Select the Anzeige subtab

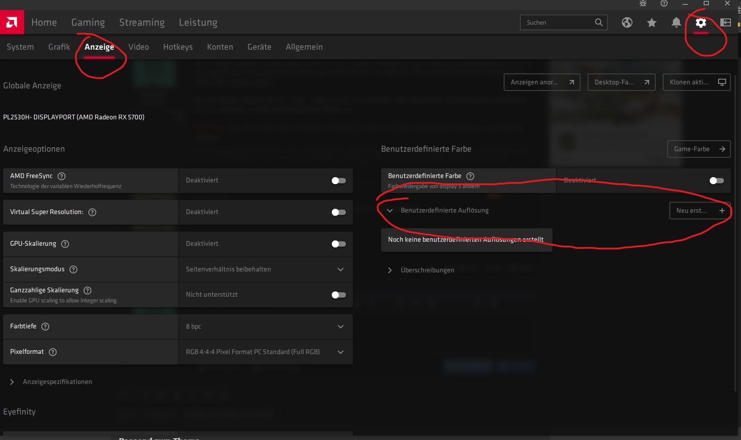click(99, 47)
